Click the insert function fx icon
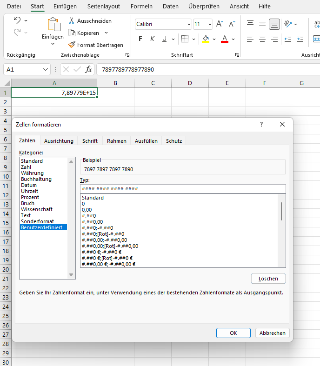320x366 pixels. click(88, 70)
